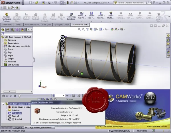
Task: Click Extract Machinable Features icon
Action: pos(7,17)
